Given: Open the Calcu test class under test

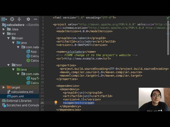Looking at the screenshot, I should pos(35,83).
